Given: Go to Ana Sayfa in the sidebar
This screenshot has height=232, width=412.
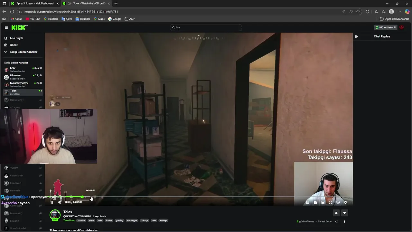Looking at the screenshot, I should click(x=16, y=38).
